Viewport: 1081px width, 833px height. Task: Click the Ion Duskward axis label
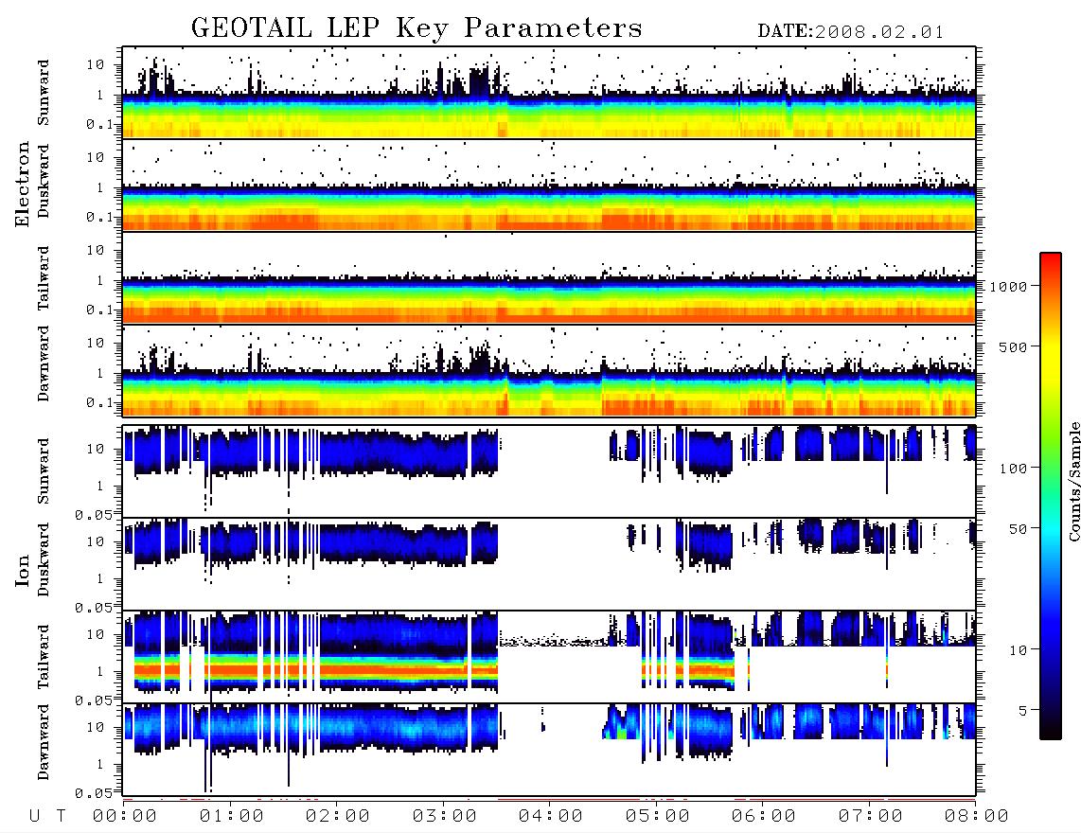coord(44,560)
